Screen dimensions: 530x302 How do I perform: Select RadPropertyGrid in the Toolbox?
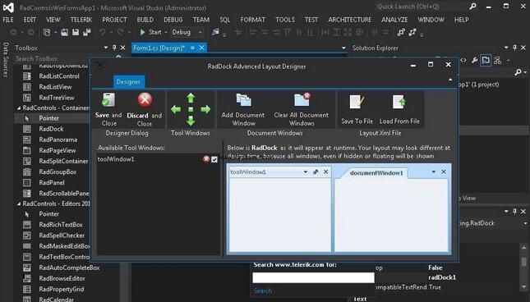click(61, 289)
